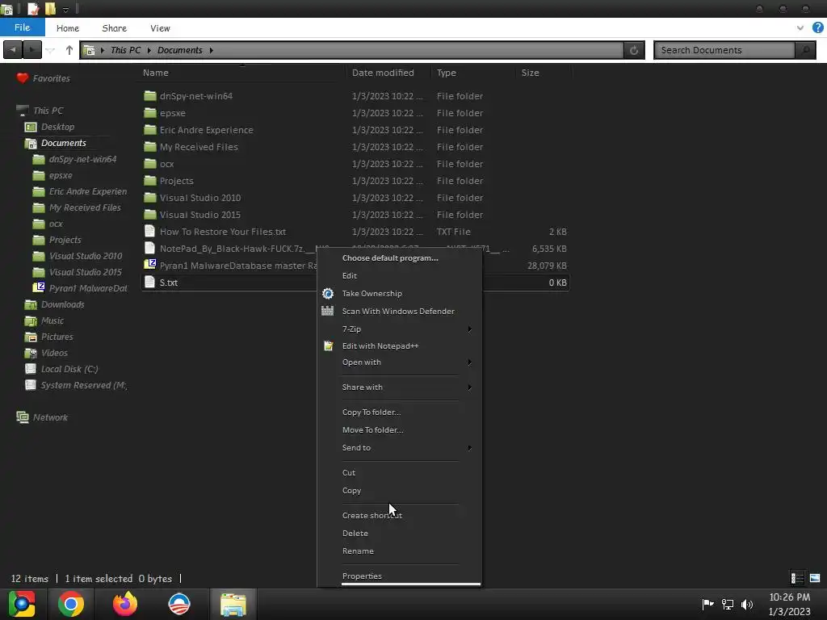Select Local Disk (C:) in navigation pane
The width and height of the screenshot is (827, 620).
pyautogui.click(x=69, y=369)
